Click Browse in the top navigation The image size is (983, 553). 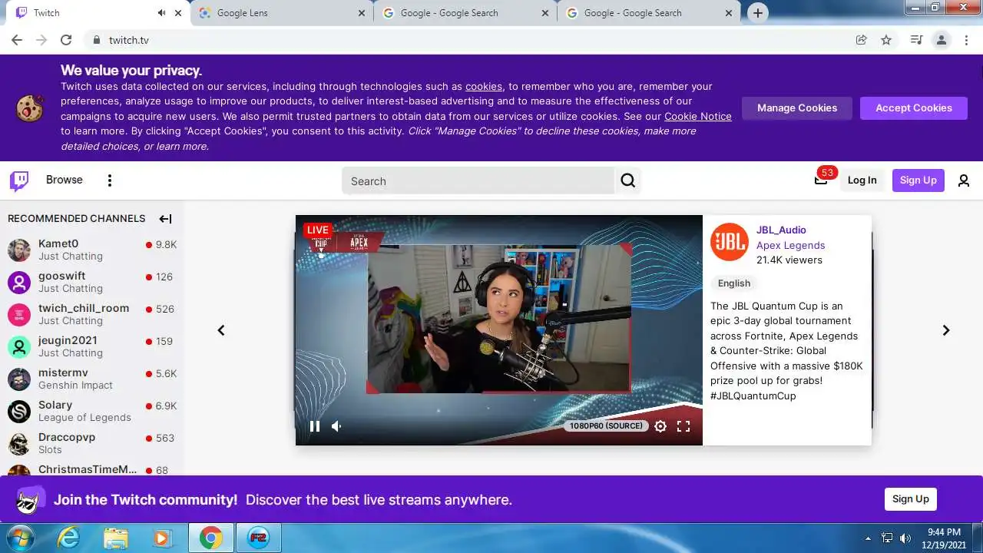point(64,180)
